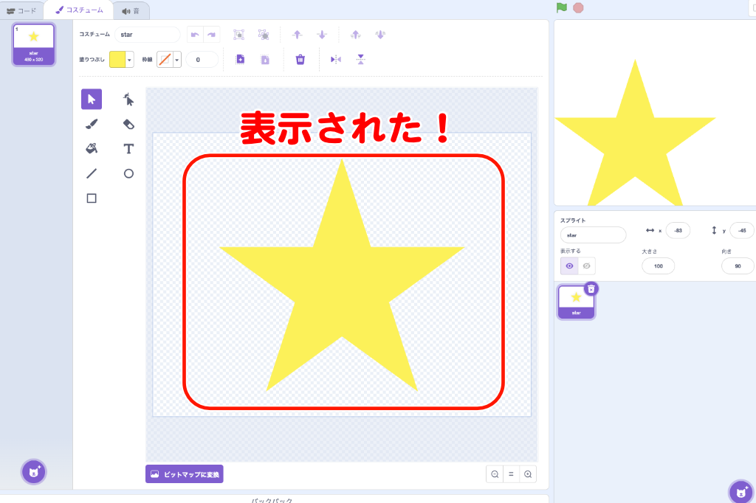
Task: Click the Reshape tool
Action: pyautogui.click(x=128, y=99)
